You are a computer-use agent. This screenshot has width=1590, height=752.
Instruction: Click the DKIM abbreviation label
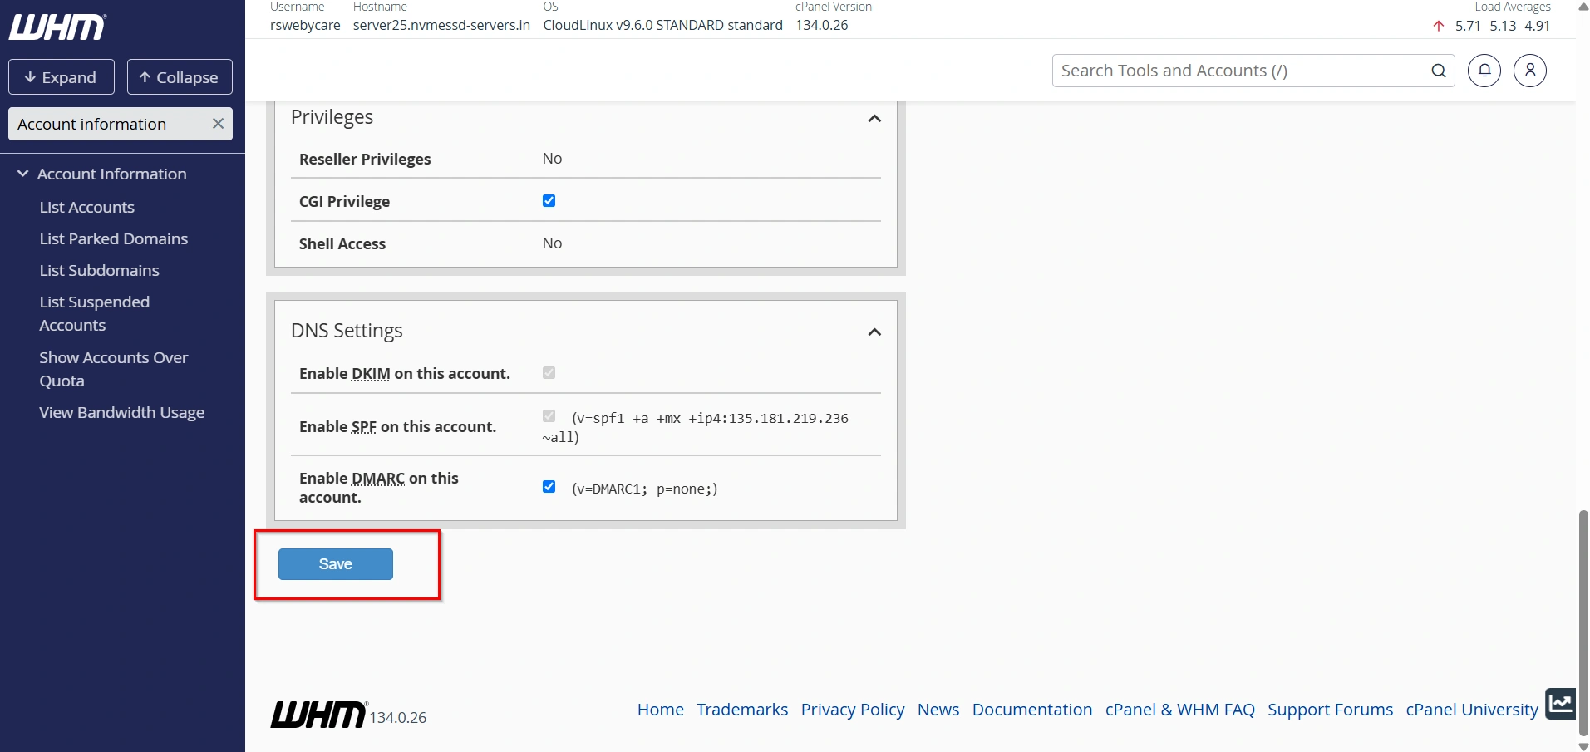(x=371, y=374)
